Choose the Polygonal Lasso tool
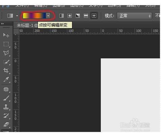The height and width of the screenshot is (133, 161). click(6, 53)
